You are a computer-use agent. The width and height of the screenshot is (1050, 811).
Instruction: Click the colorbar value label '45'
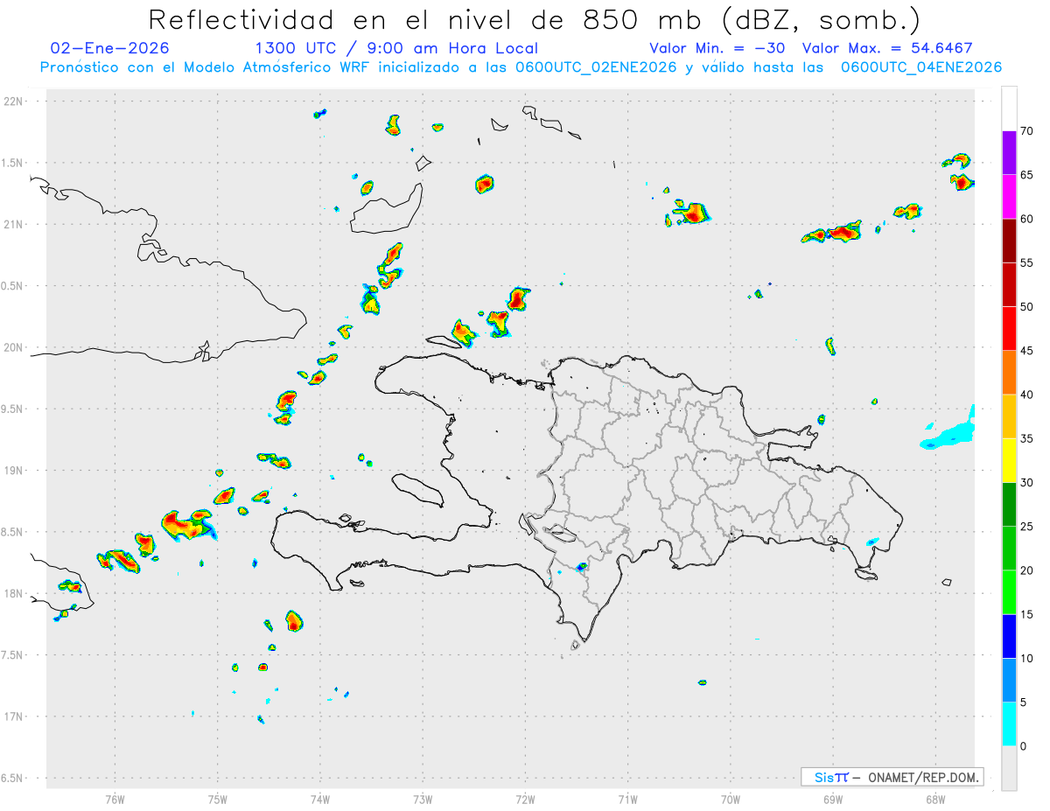(1026, 351)
